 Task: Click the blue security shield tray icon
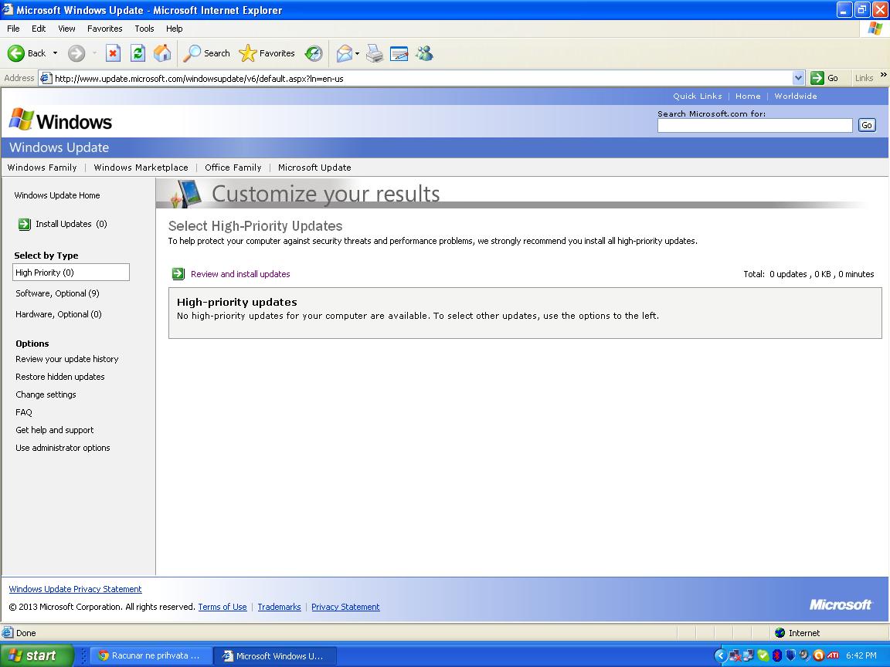pyautogui.click(x=790, y=655)
